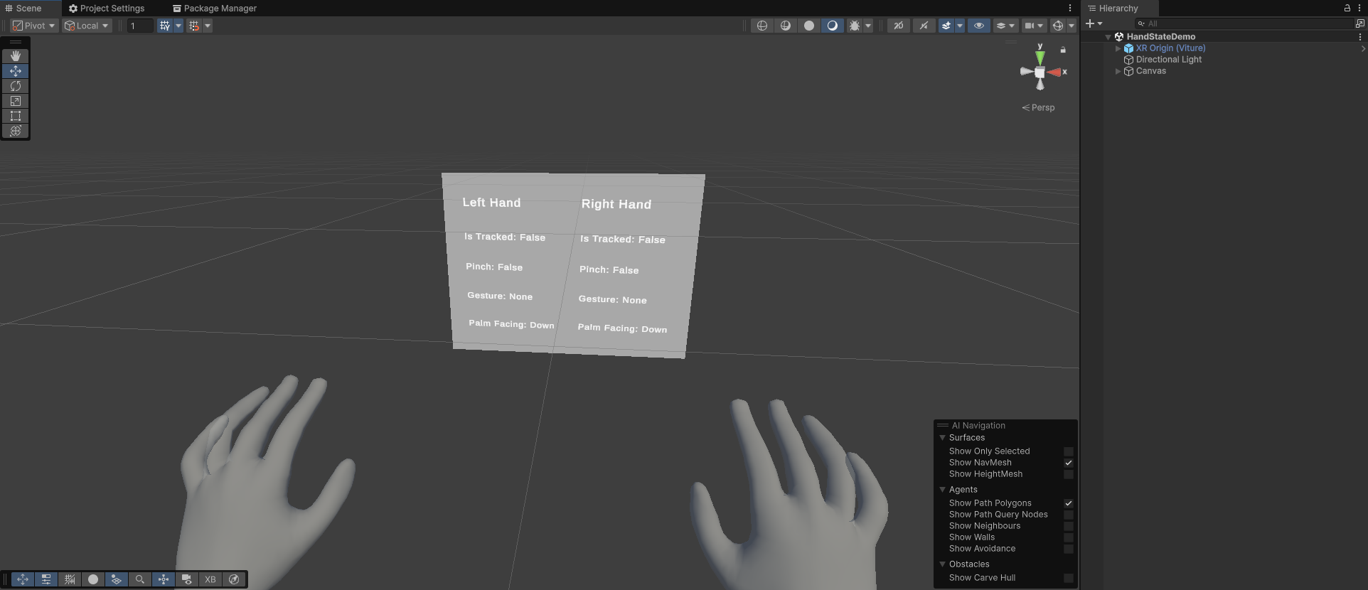
Task: Toggle scene visibility eye button
Action: coord(979,26)
